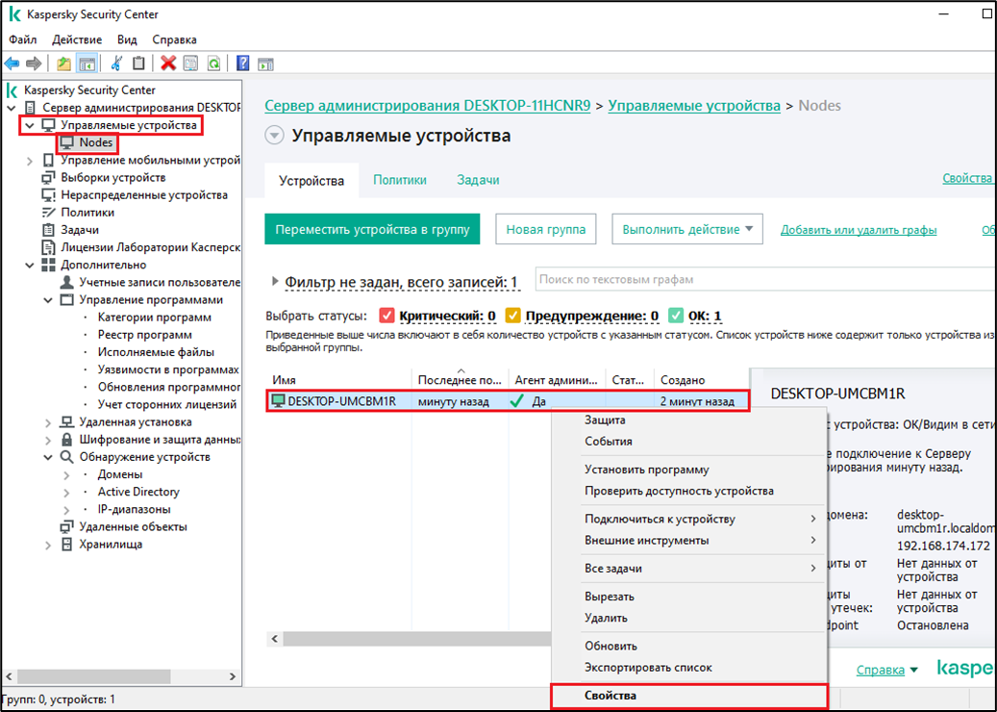
Task: Select Свойства in the context menu
Action: pos(611,696)
